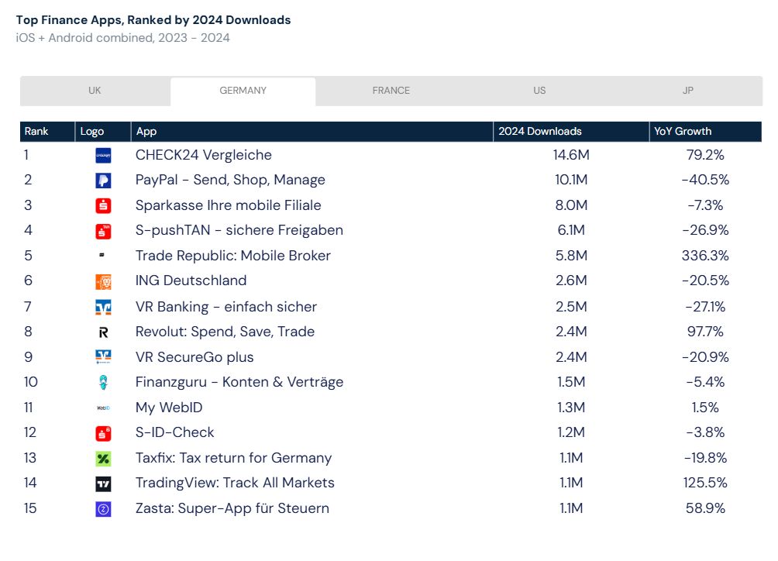The image size is (778, 561).
Task: Click the 14.6M downloads value
Action: point(571,155)
